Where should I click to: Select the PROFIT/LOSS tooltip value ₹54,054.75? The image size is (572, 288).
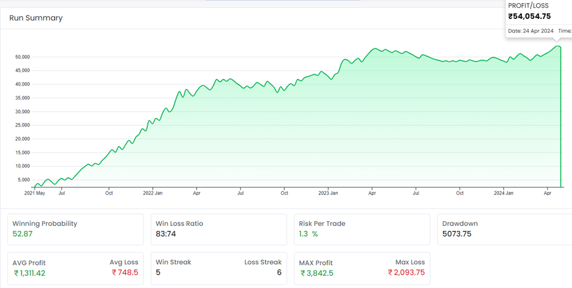[x=529, y=16]
